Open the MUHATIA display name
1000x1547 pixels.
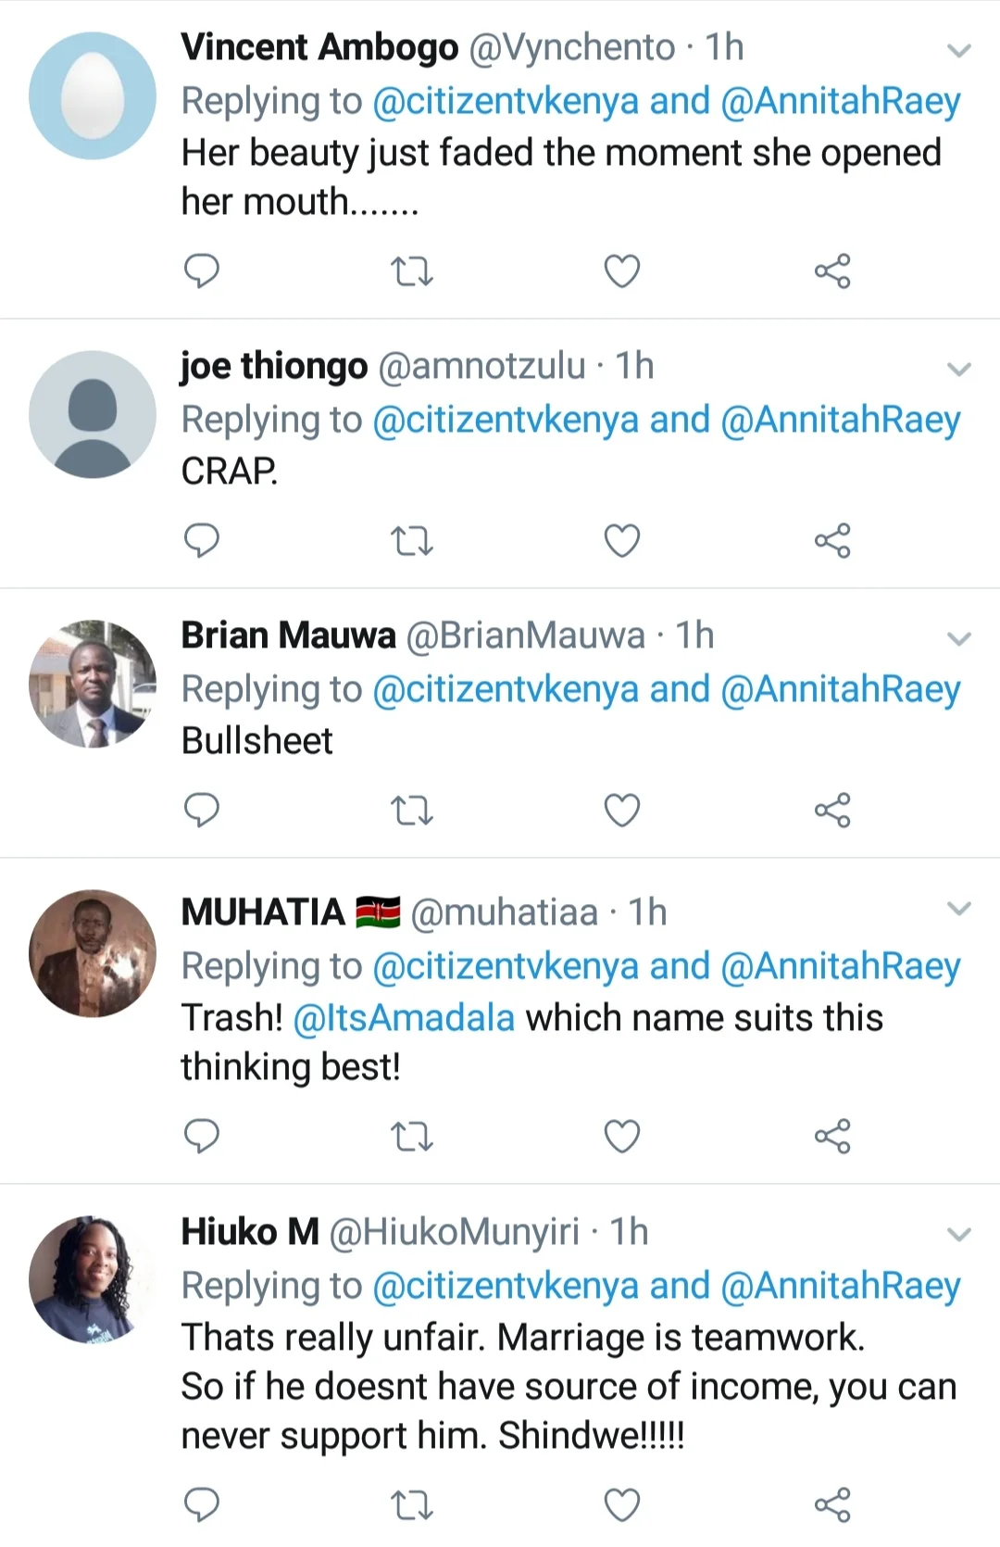pos(264,912)
